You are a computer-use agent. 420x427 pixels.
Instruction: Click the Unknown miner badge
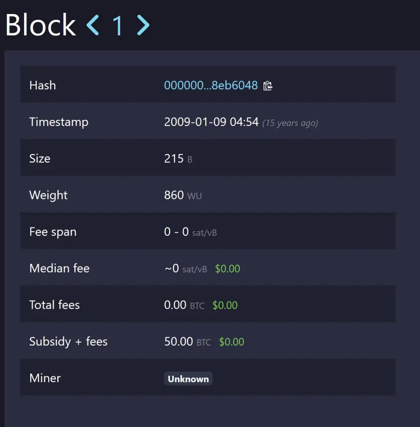(x=188, y=378)
